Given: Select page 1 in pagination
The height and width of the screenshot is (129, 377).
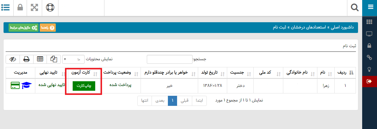Looking at the screenshot, I should point(173,100).
